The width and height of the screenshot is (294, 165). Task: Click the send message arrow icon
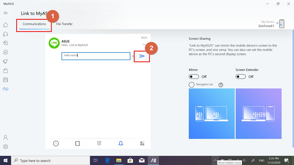click(142, 56)
